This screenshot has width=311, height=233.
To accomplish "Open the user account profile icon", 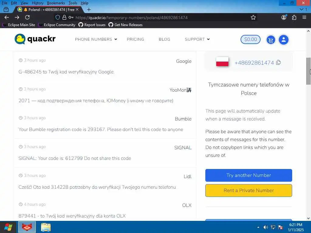I will tap(284, 40).
